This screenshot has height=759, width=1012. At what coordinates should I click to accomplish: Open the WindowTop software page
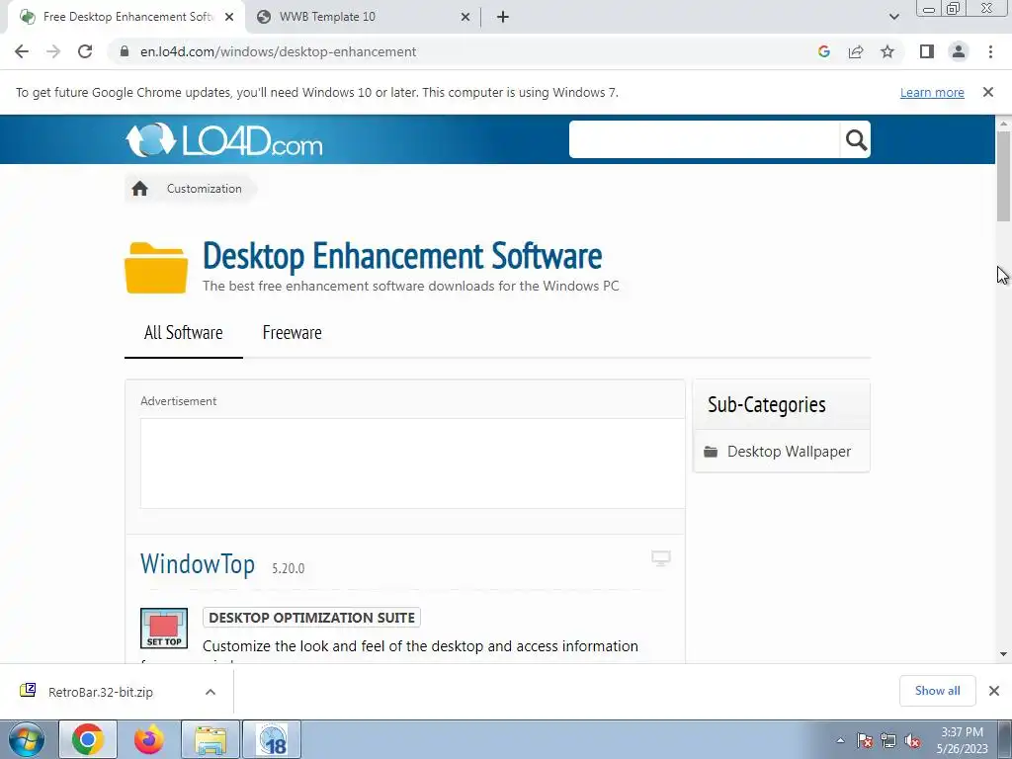[198, 563]
